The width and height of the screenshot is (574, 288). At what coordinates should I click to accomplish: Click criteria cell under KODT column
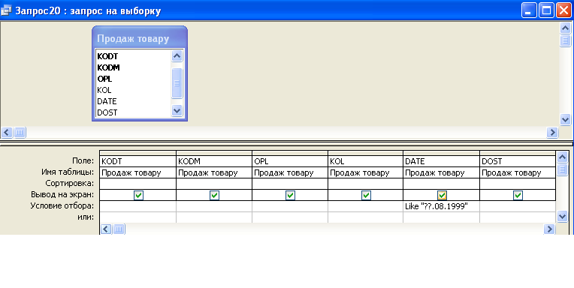[x=137, y=206]
